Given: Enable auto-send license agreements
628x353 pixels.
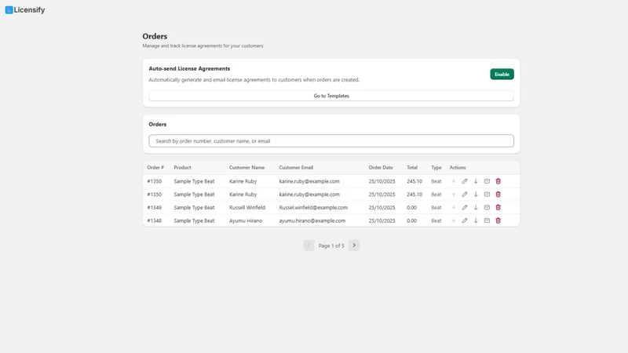Looking at the screenshot, I should pyautogui.click(x=502, y=74).
